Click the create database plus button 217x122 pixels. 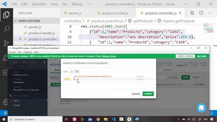click(x=27, y=112)
